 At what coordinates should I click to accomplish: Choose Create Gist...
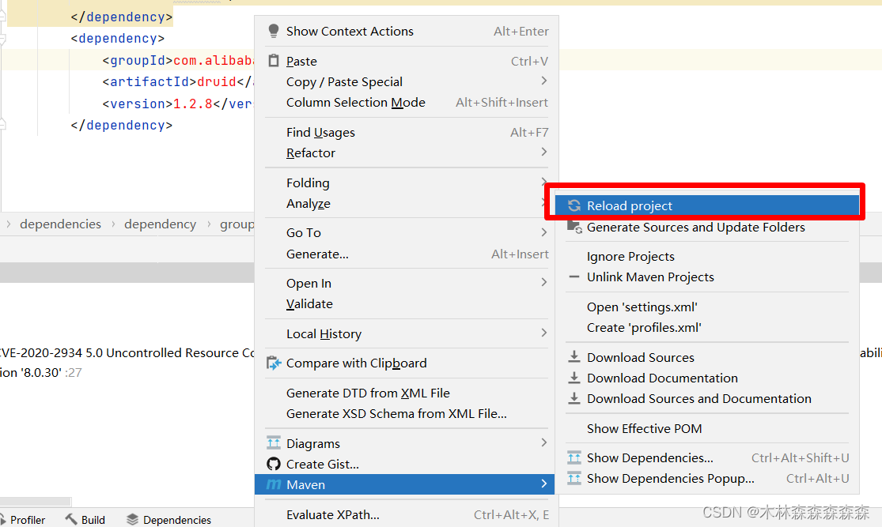point(406,464)
